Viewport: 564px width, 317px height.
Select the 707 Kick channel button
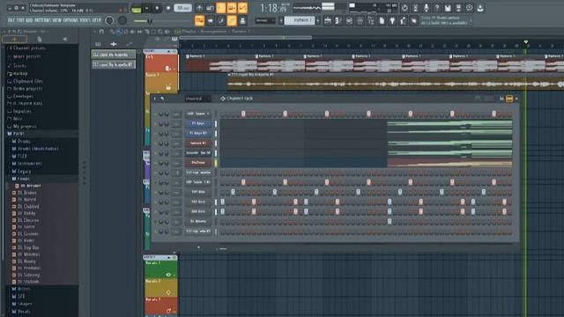point(198,202)
